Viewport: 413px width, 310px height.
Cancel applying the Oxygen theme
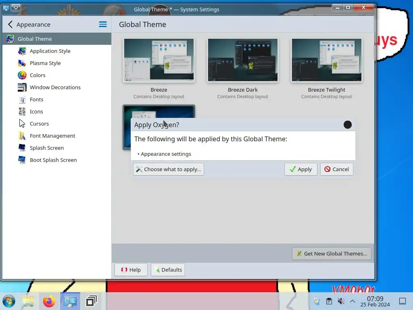click(337, 169)
